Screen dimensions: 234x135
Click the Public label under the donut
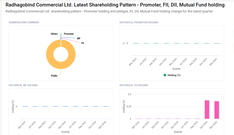(54, 76)
